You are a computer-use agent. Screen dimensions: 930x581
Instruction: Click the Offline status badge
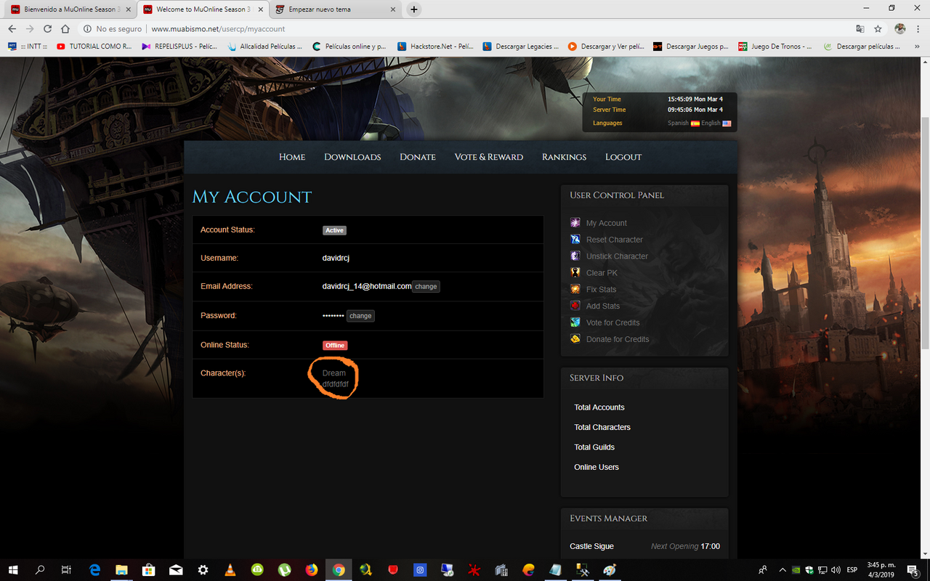click(x=335, y=346)
